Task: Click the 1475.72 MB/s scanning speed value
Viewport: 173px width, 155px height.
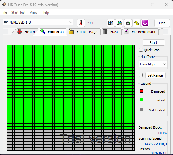Action: click(156, 144)
